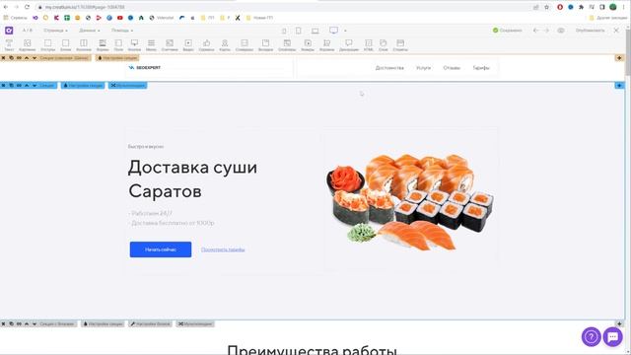Open page preview with the eye icon

pos(561,31)
